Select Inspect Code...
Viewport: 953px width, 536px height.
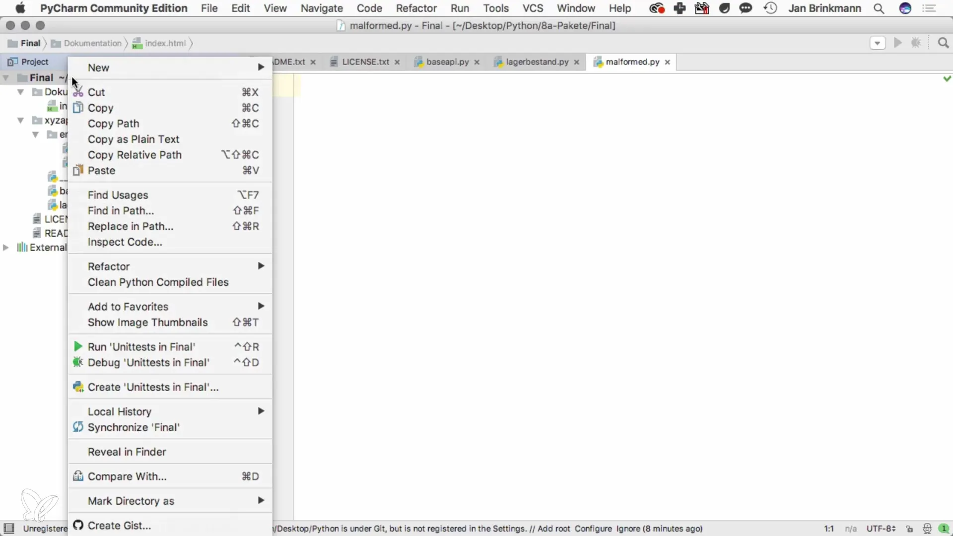(170, 242)
